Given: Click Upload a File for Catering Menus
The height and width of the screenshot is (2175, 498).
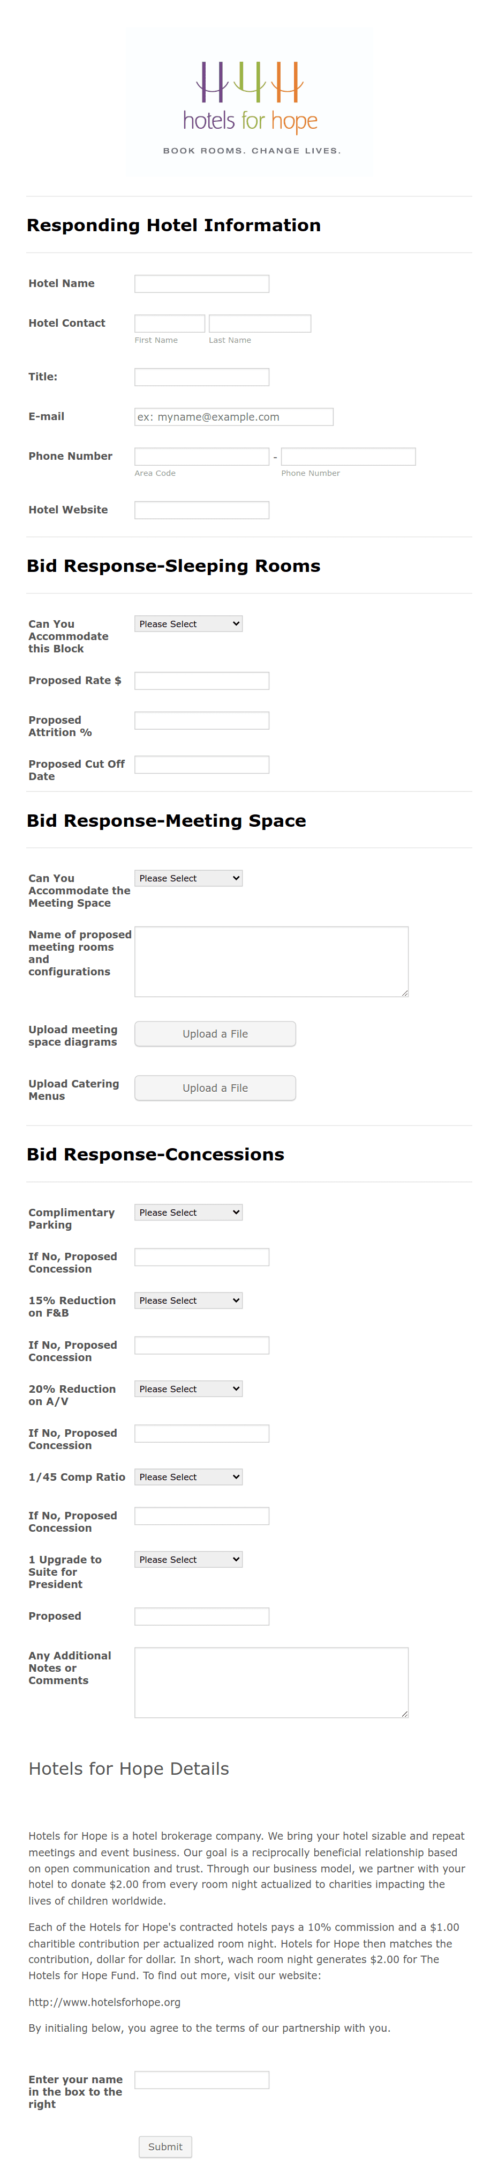Looking at the screenshot, I should 214,1087.
